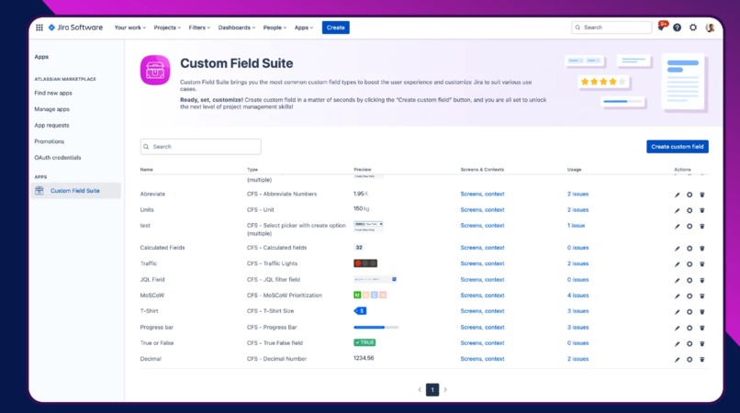This screenshot has height=413, width=740.
Task: Click the custom fields Search box
Action: 200,146
